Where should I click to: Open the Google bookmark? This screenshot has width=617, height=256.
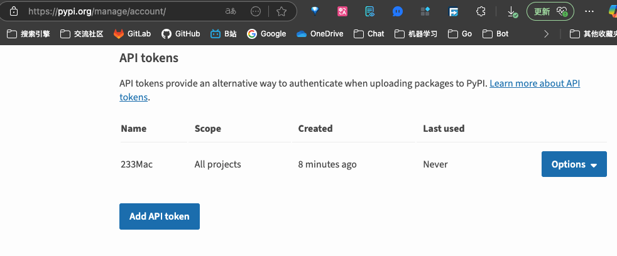266,34
